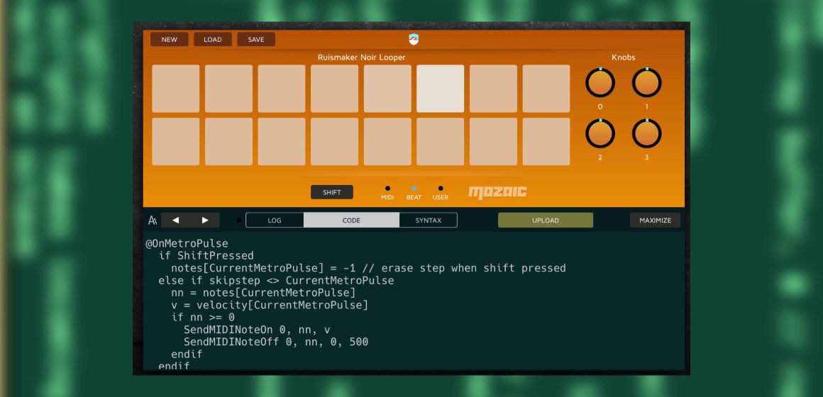Image resolution: width=823 pixels, height=397 pixels.
Task: Adjust knob labeled 3
Action: (646, 134)
